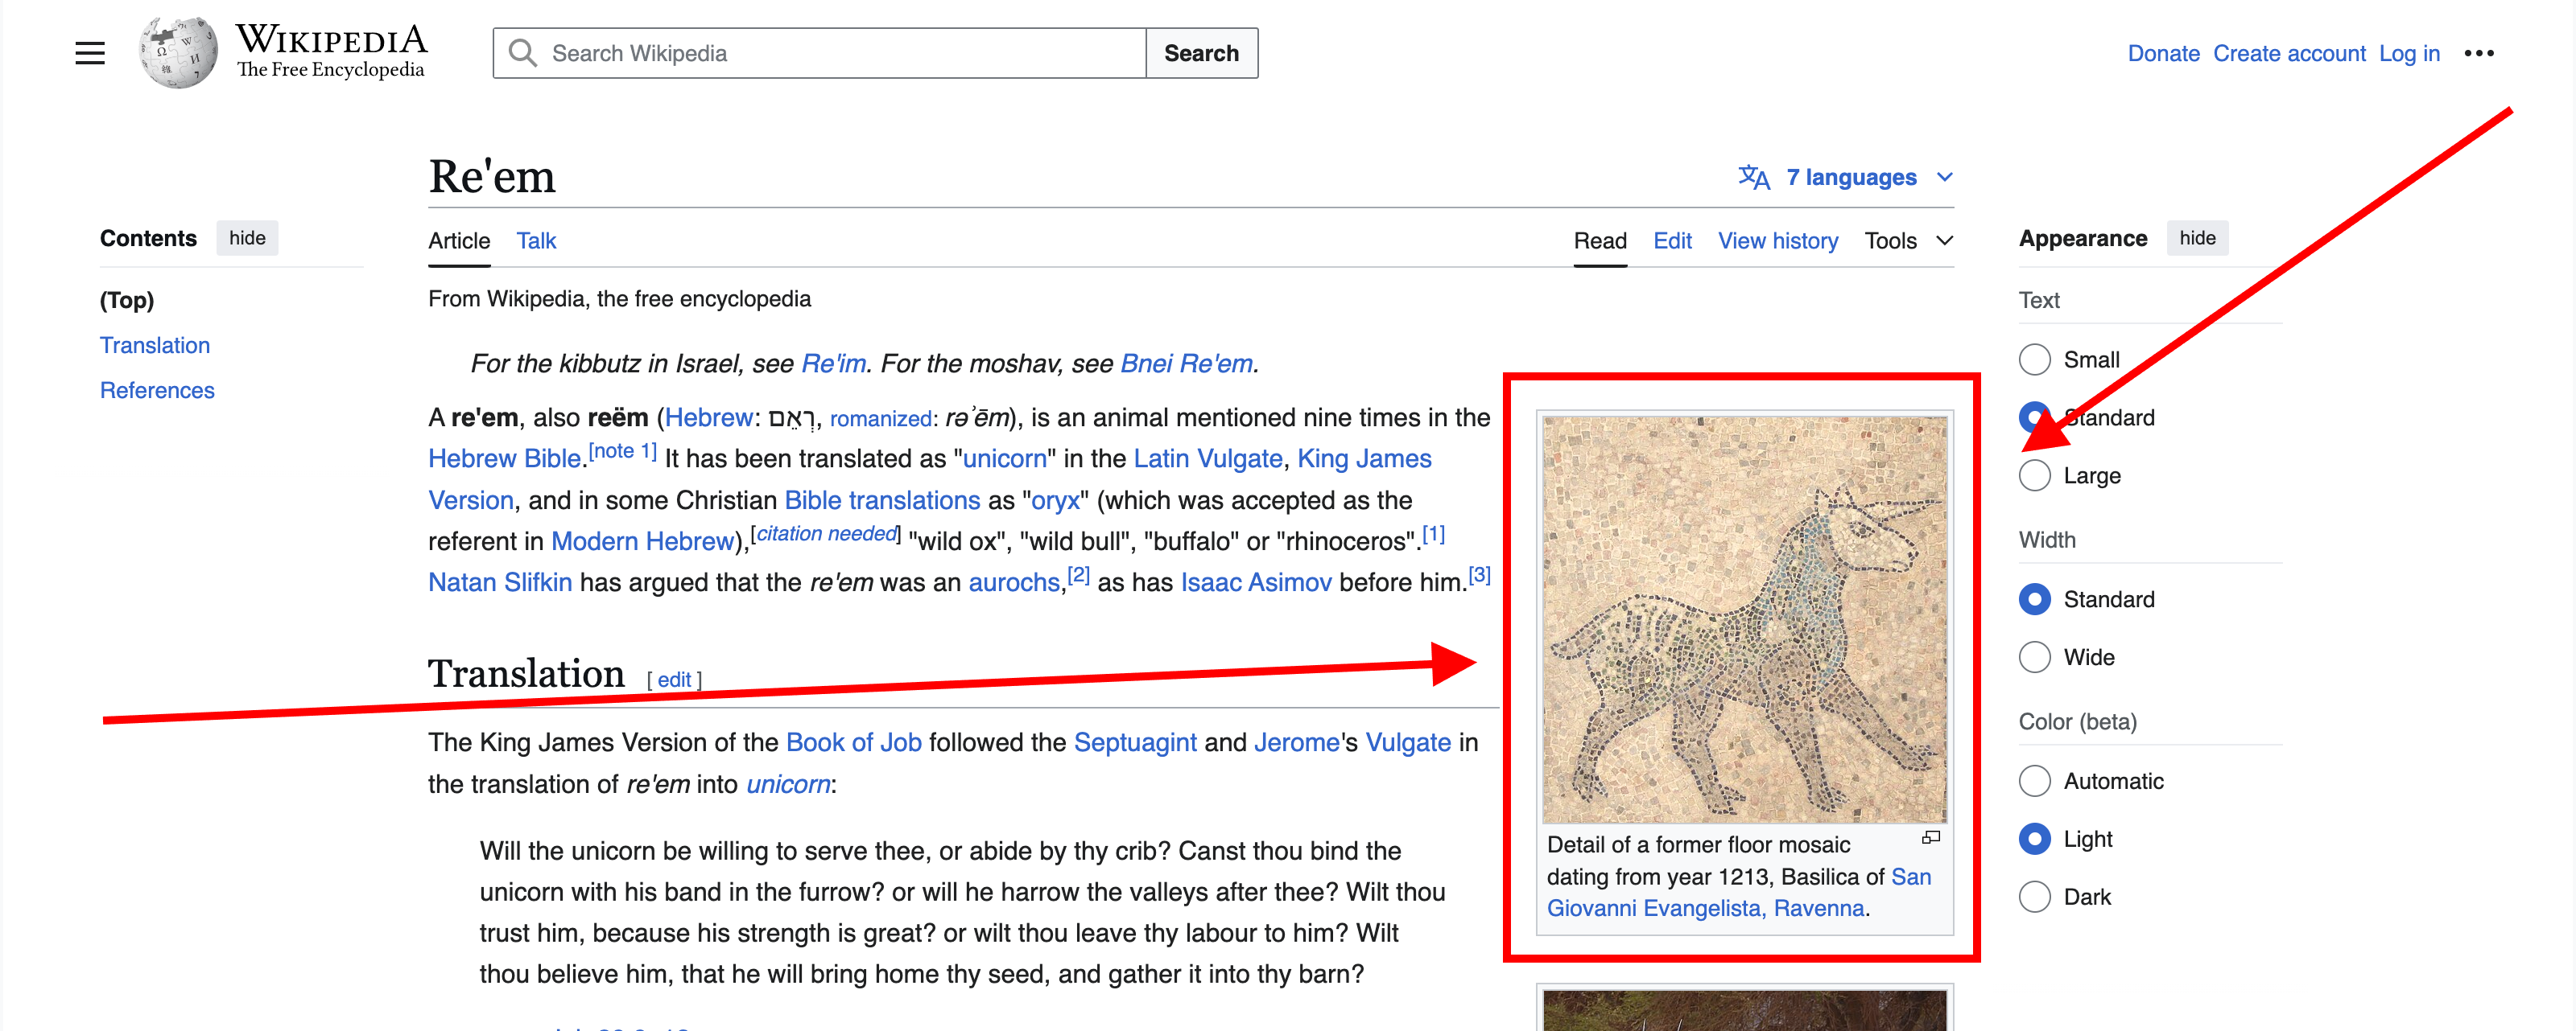This screenshot has height=1031, width=2576.
Task: Edit the Translation section
Action: 674,680
